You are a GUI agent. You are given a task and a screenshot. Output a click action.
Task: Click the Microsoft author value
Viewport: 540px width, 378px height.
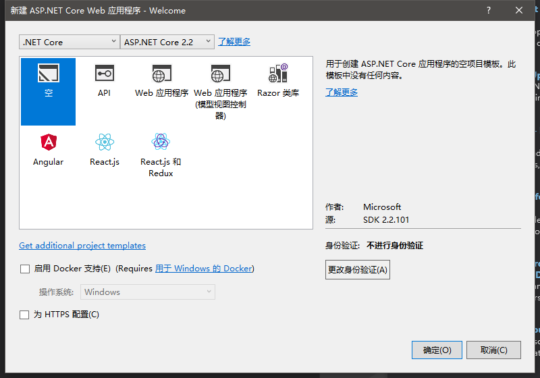382,207
